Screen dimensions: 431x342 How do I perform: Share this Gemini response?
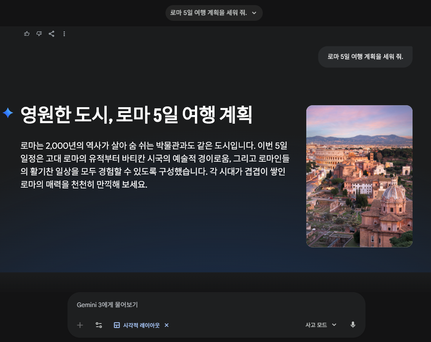click(51, 34)
